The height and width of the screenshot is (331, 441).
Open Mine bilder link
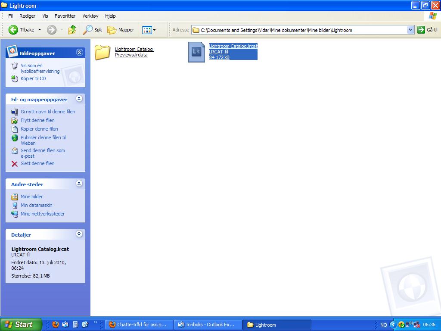pos(31,197)
